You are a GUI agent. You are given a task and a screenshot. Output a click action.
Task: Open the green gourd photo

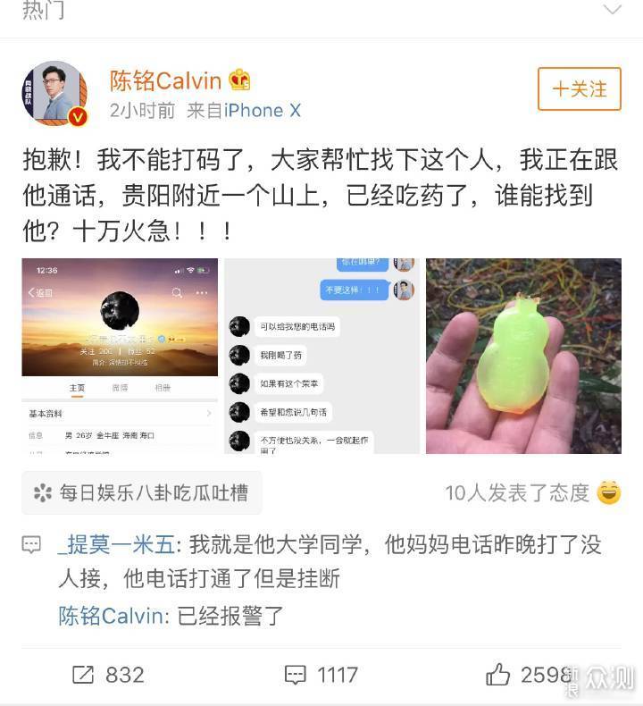[523, 356]
